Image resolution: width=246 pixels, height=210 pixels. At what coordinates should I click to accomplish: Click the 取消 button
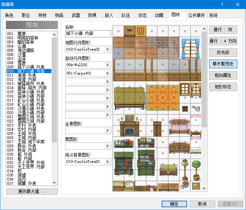pos(202,204)
